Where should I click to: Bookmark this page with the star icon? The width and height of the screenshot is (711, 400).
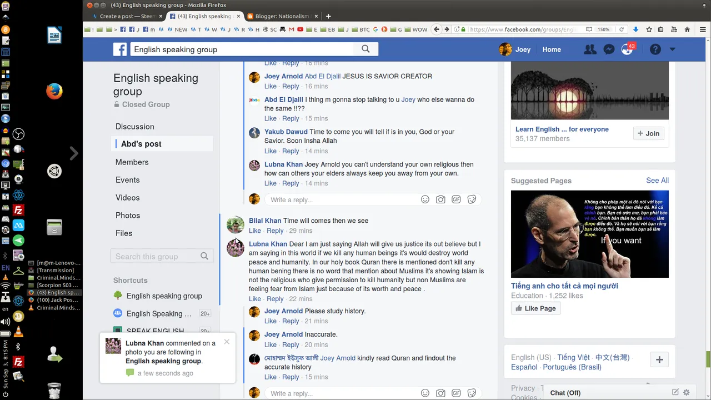point(649,29)
